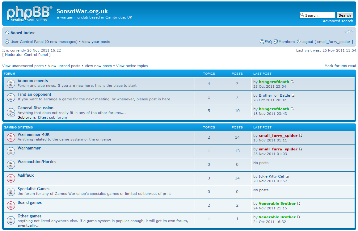The height and width of the screenshot is (231, 358).
Task: Open the Warhammer 40K forum
Action: tap(34, 134)
